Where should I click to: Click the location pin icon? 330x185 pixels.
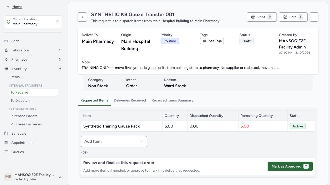pyautogui.click(x=9, y=22)
